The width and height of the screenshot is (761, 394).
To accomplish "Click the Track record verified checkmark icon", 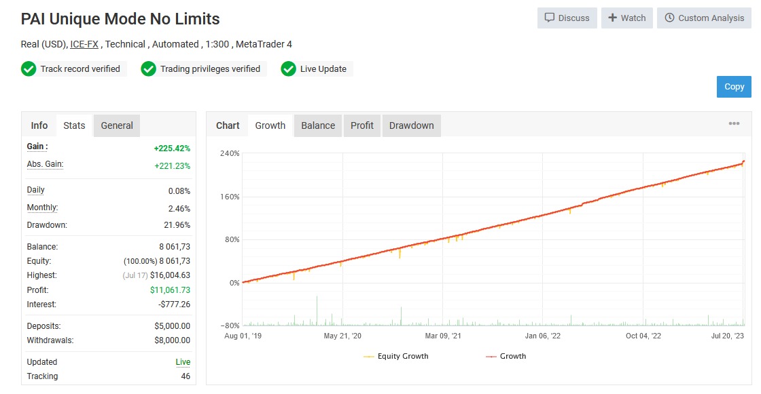I will click(x=29, y=69).
